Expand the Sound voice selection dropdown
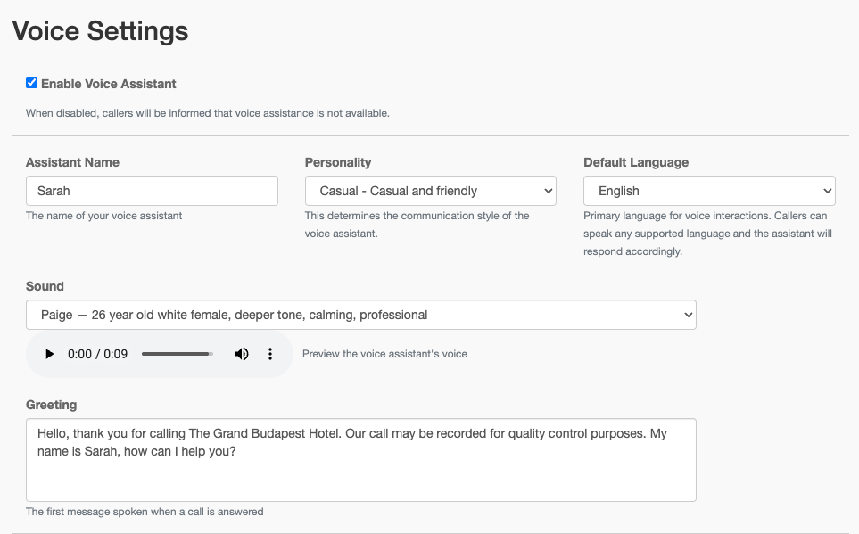This screenshot has height=534, width=859. pos(360,315)
